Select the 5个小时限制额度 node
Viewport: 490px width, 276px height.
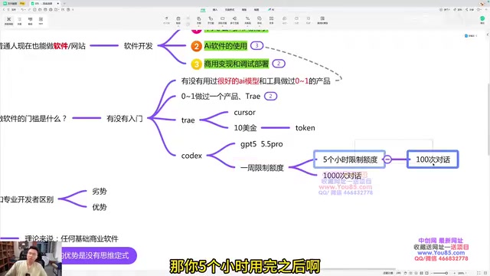tap(350, 159)
